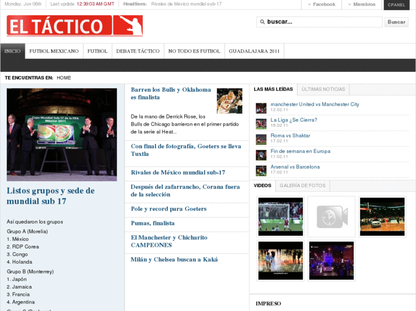The width and height of the screenshot is (416, 311).
Task: Open NO TODO ES FUTBOL menu
Action: coord(194,51)
